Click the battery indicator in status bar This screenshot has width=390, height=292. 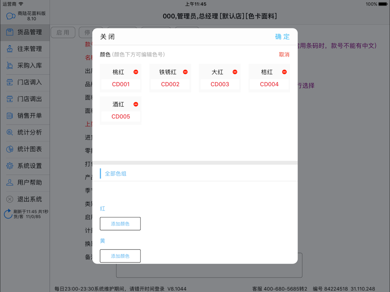coord(383,4)
